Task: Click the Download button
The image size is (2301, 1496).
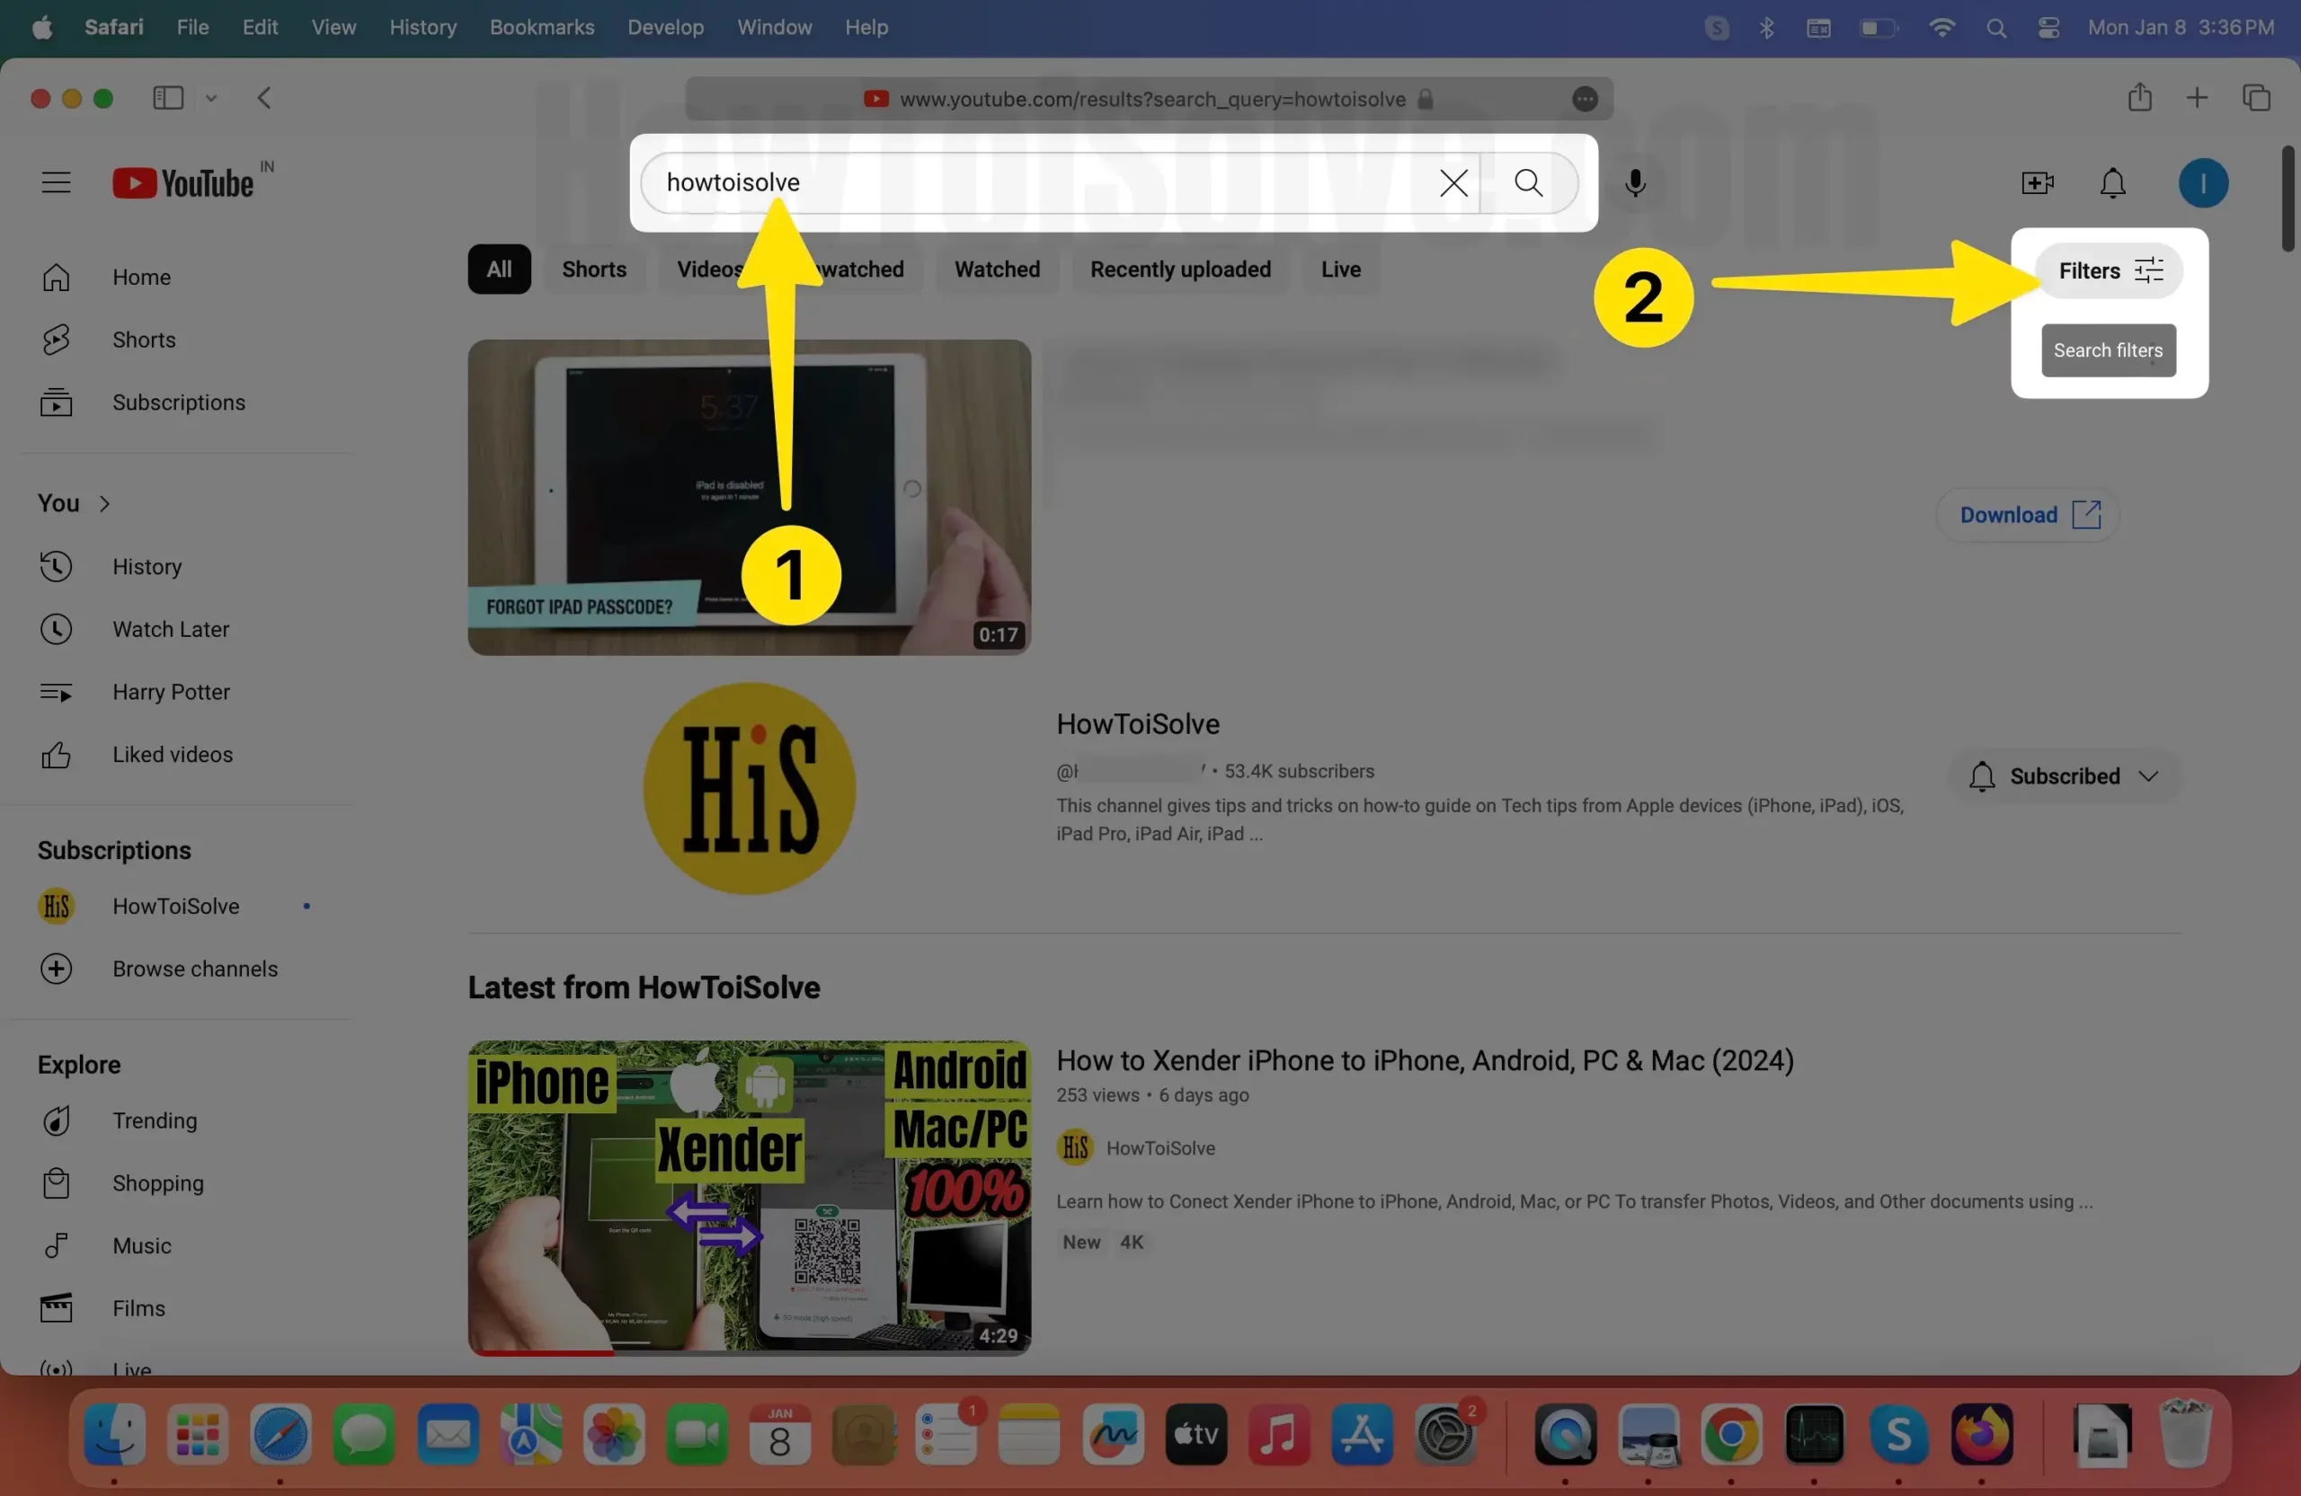Action: pyautogui.click(x=2028, y=515)
